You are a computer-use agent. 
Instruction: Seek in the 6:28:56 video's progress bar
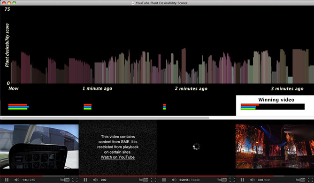196,176
